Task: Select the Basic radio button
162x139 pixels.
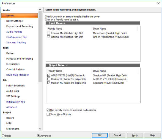Action: point(3,136)
